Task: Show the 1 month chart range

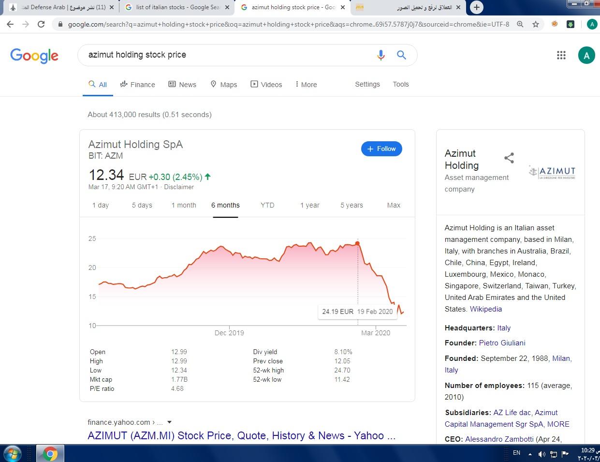Action: [184, 205]
